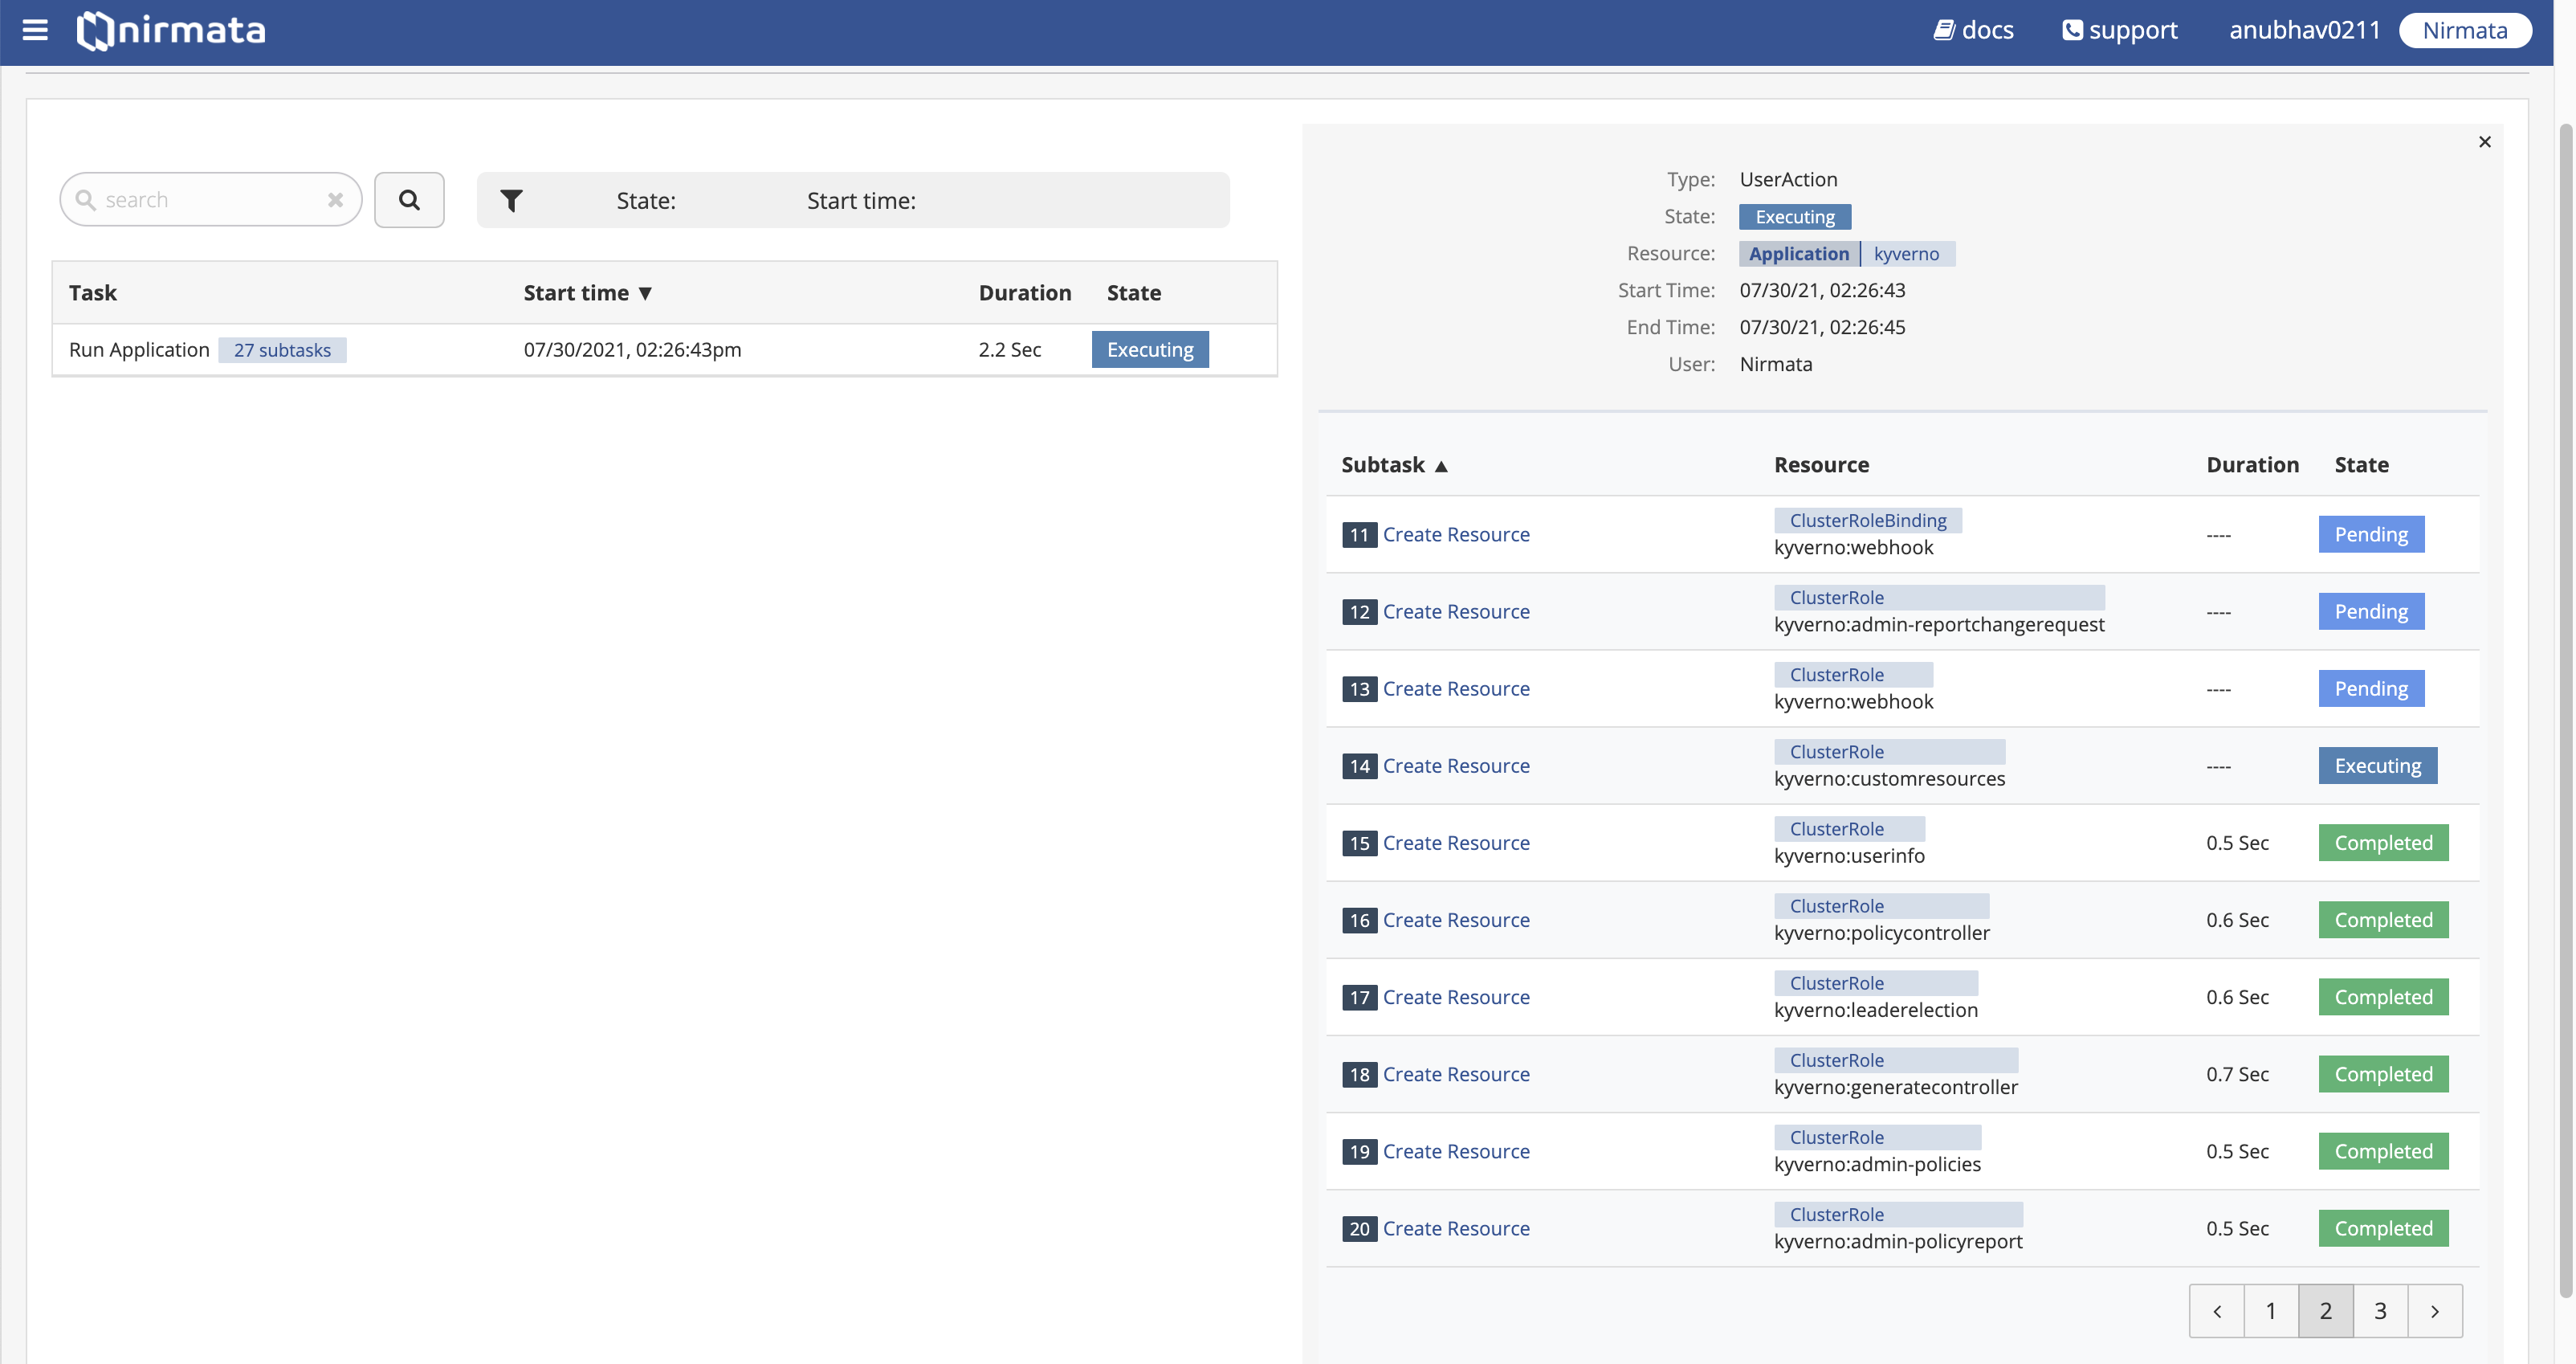
Task: Select subtask page 2
Action: [x=2325, y=1311]
